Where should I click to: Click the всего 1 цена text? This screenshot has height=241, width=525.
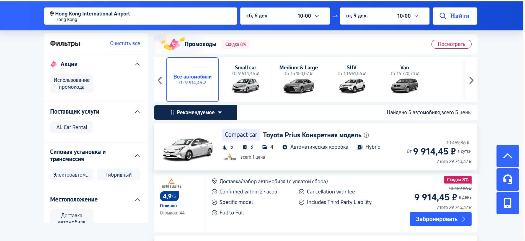(253, 157)
